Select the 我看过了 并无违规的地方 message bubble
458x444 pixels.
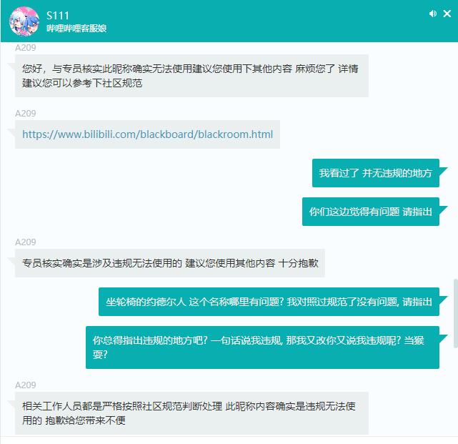[x=376, y=173]
